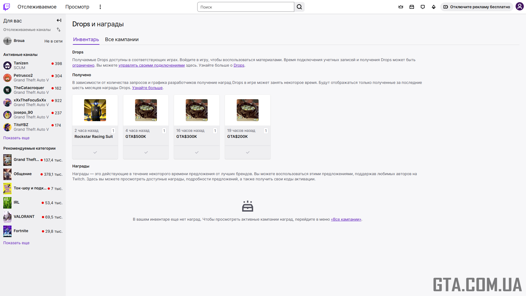526x296 pixels.
Task: Open the whispers chat icon
Action: 423,7
